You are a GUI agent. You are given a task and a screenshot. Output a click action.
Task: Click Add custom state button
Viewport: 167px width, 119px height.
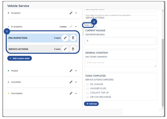[x=20, y=58]
